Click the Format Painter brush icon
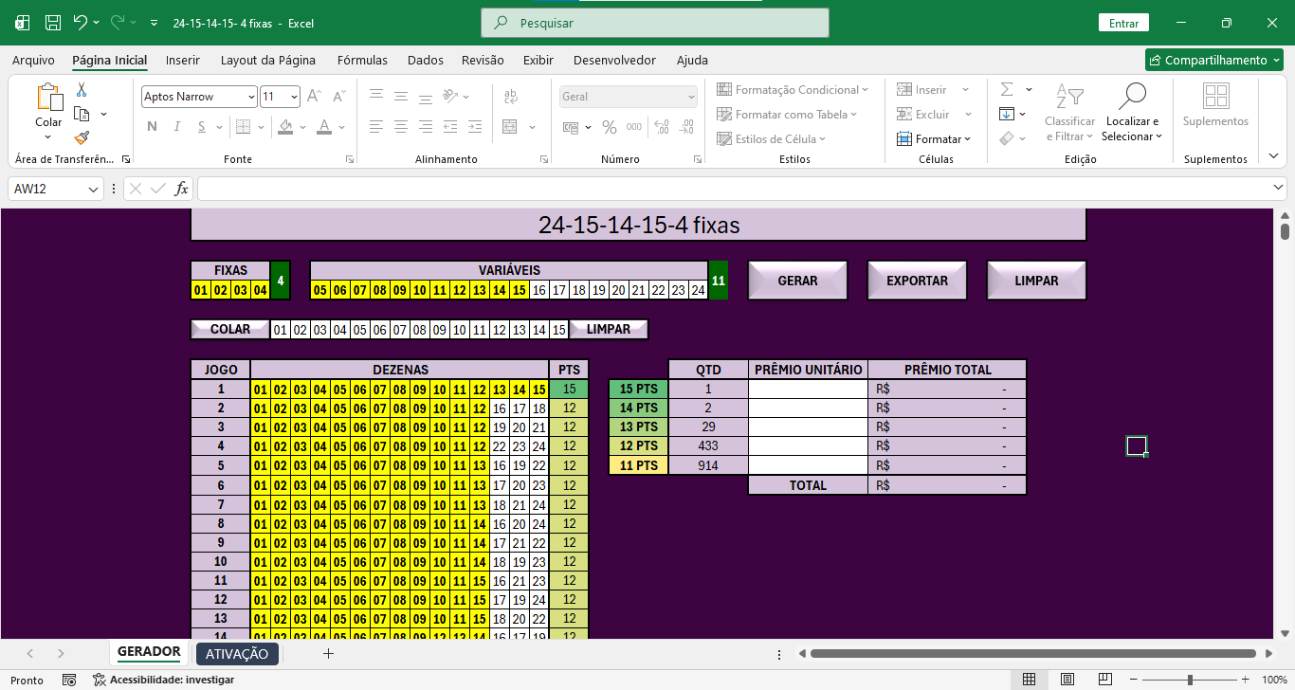Screen dimensions: 1295x690 tap(82, 137)
